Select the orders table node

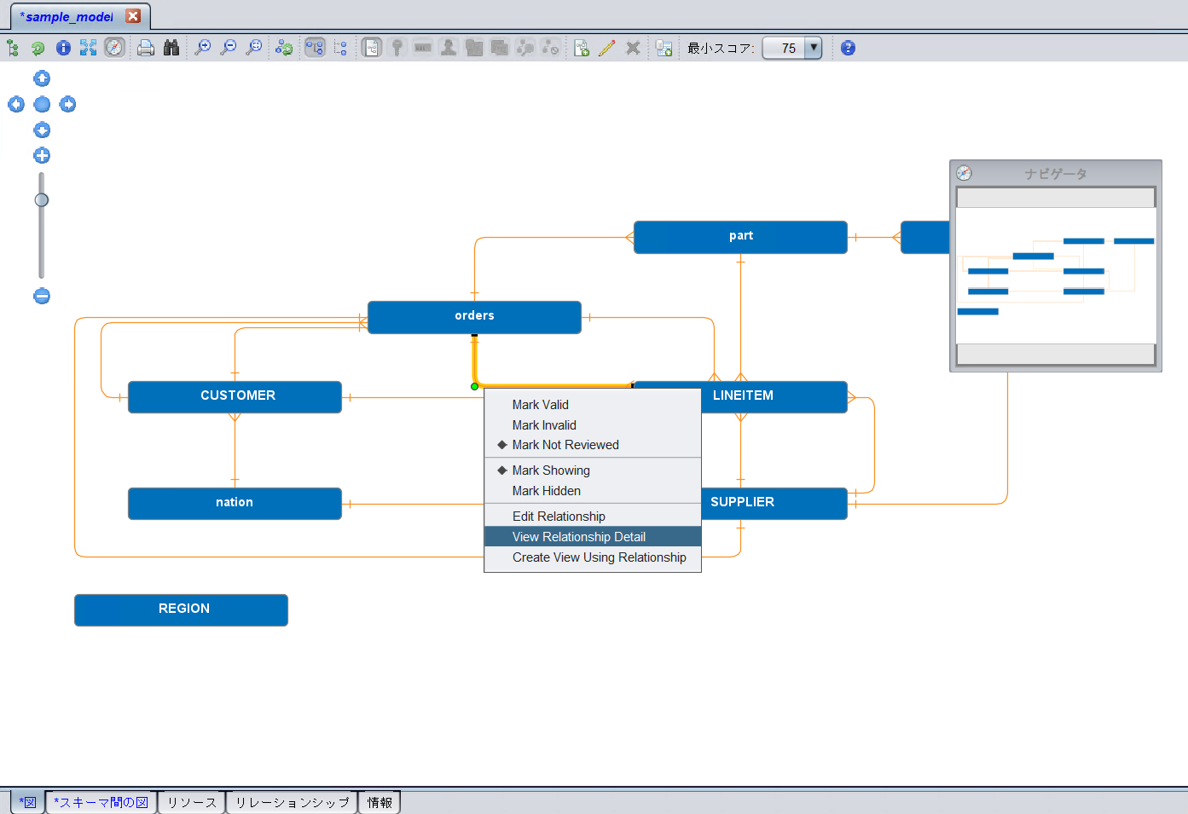(x=474, y=316)
